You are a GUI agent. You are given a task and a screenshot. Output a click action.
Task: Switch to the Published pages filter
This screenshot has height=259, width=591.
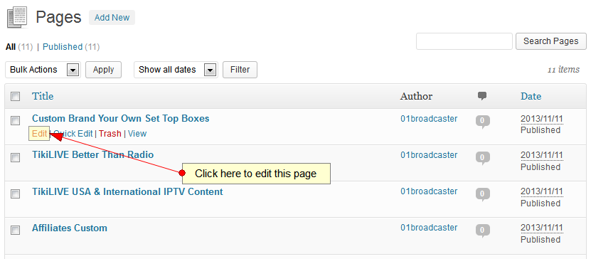tap(63, 47)
